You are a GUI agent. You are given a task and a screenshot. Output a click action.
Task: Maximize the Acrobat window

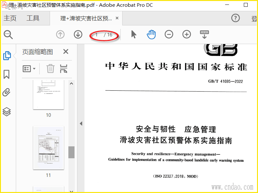coord(246,5)
